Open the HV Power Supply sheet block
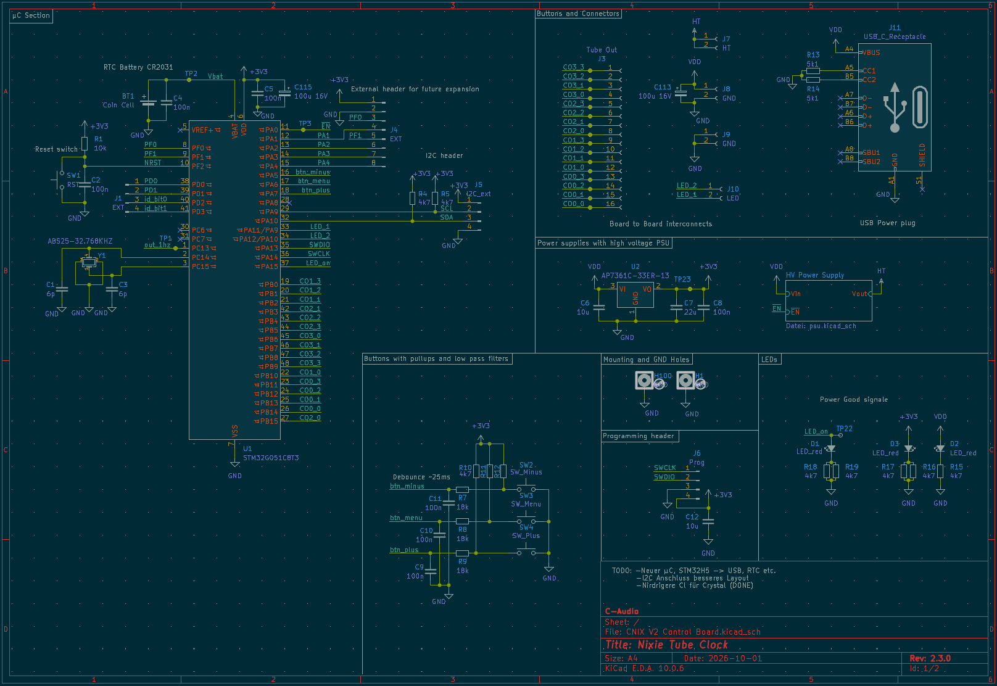The height and width of the screenshot is (686, 997). point(829,300)
